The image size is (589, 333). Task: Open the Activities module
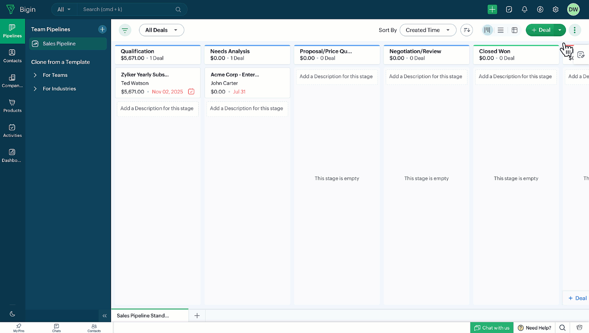pos(12,131)
